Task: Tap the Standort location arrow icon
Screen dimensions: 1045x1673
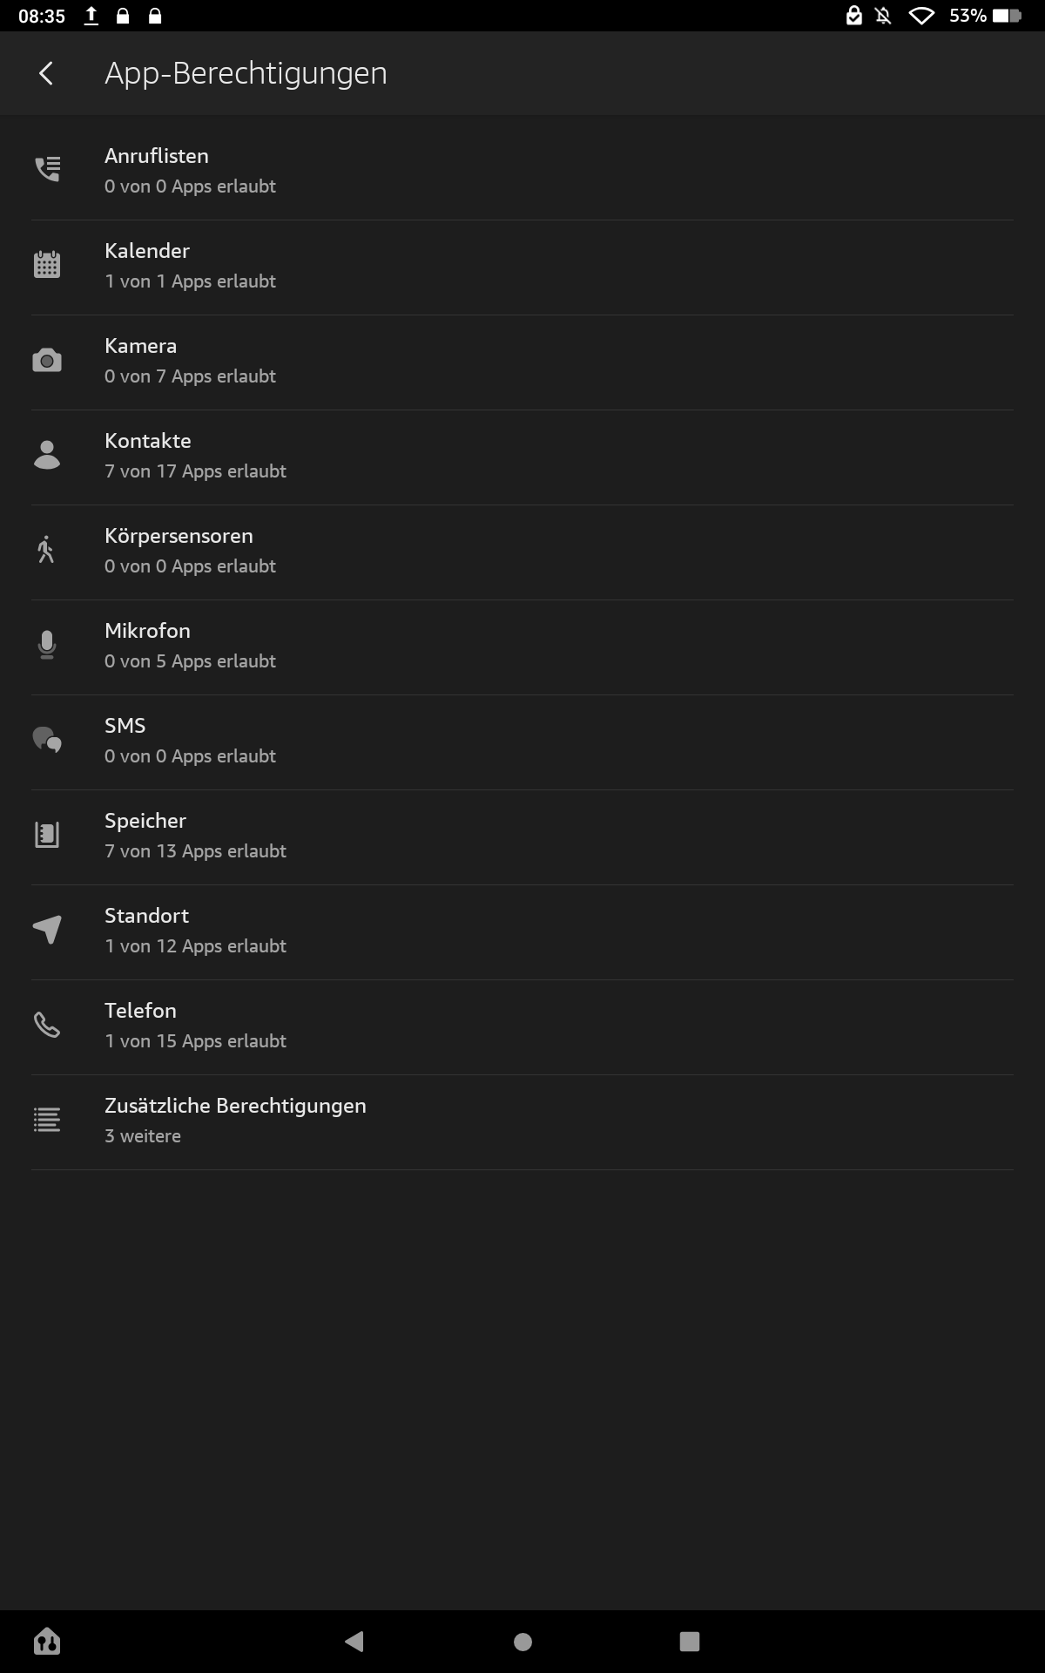Action: click(47, 930)
